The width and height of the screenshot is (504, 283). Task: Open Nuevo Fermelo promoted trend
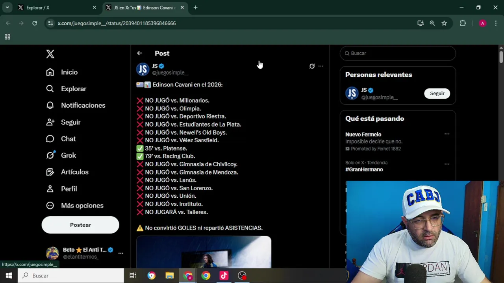[x=363, y=134]
